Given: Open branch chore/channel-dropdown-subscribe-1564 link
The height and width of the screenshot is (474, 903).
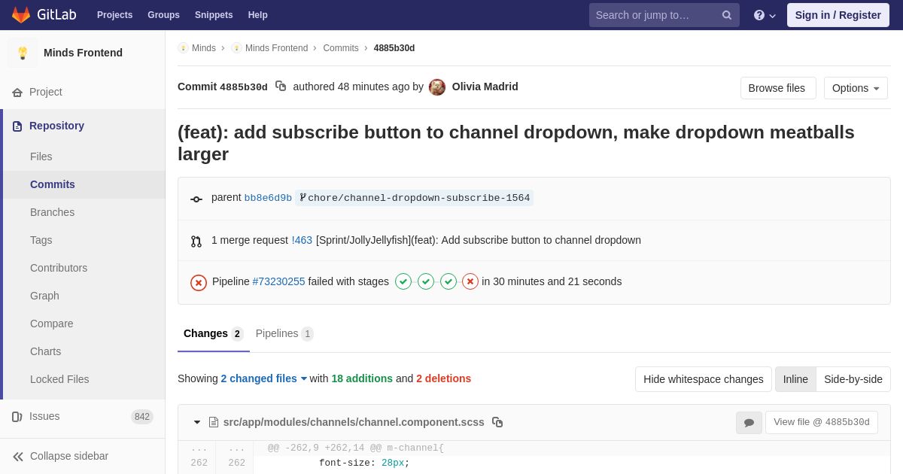Looking at the screenshot, I should click(415, 198).
